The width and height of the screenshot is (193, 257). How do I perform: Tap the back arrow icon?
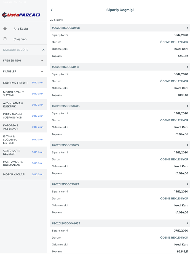click(x=52, y=10)
